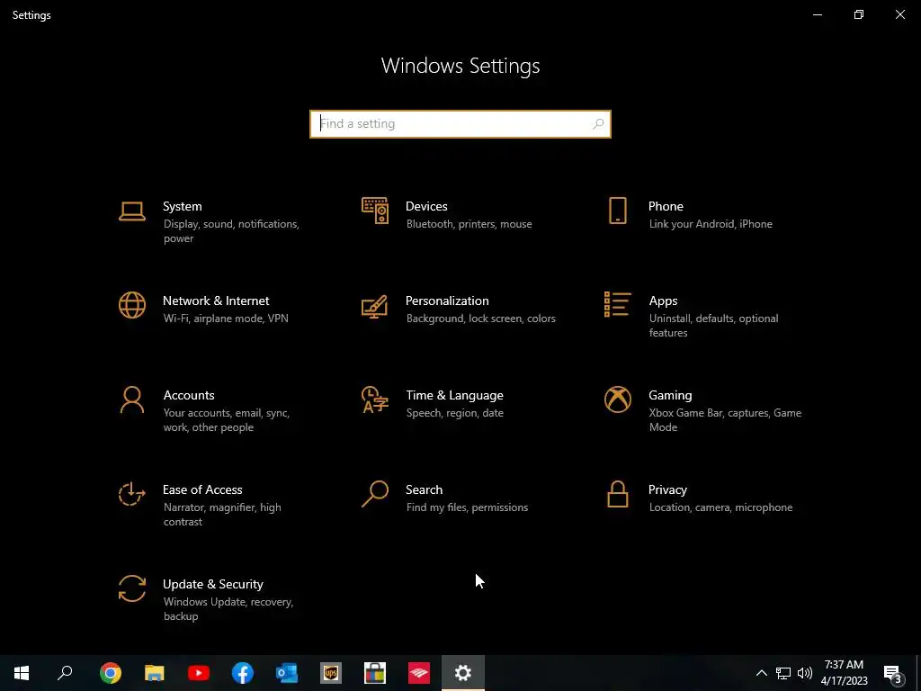The width and height of the screenshot is (921, 691).
Task: Focus the Find a setting search field
Action: pos(460,124)
